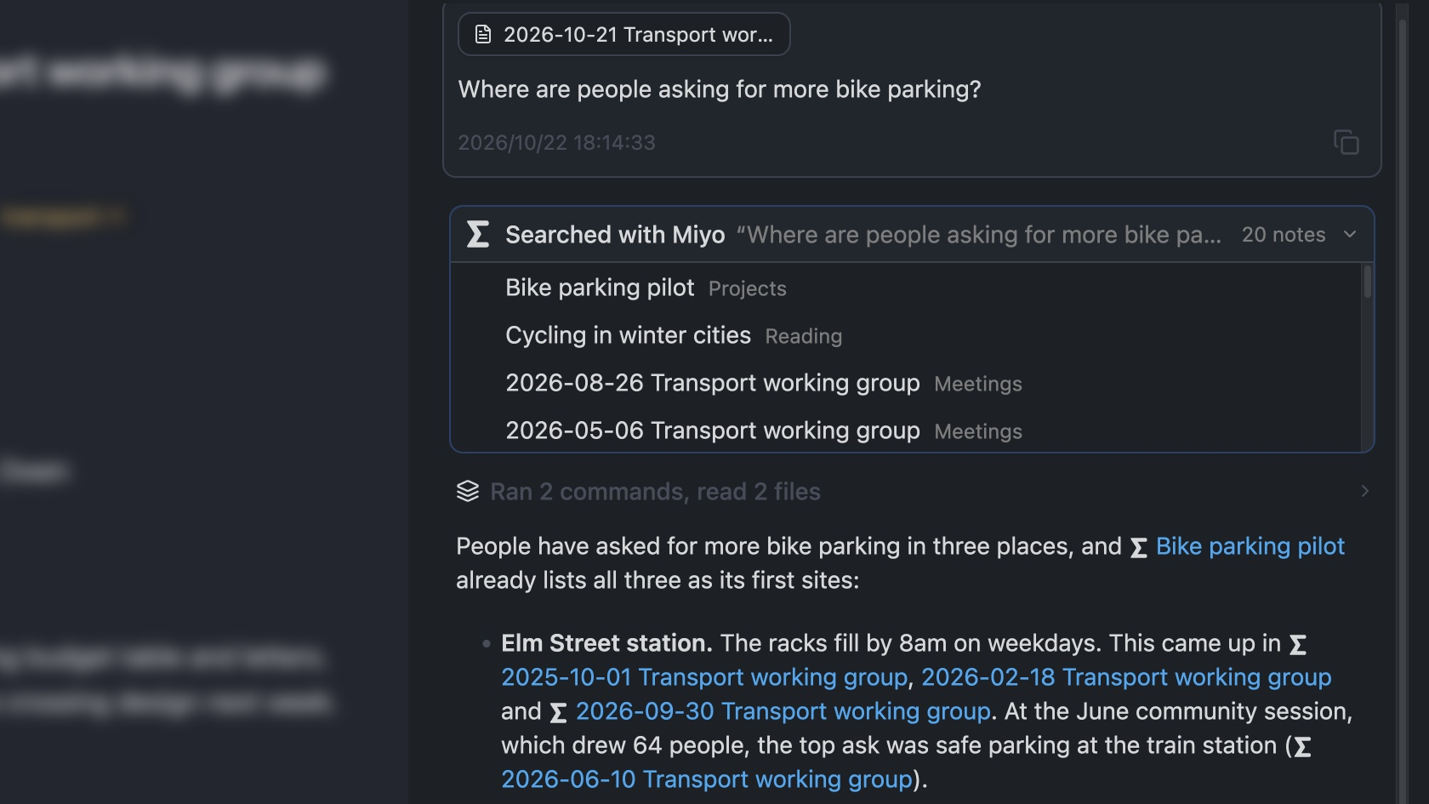The width and height of the screenshot is (1429, 804).
Task: Click the search results list scrollbar
Action: coord(1368,282)
